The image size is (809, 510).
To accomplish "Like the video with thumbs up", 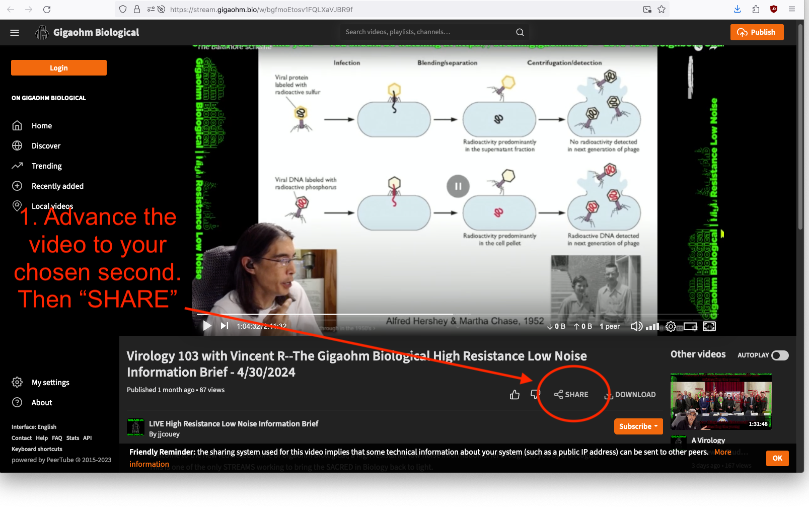I will click(x=514, y=395).
